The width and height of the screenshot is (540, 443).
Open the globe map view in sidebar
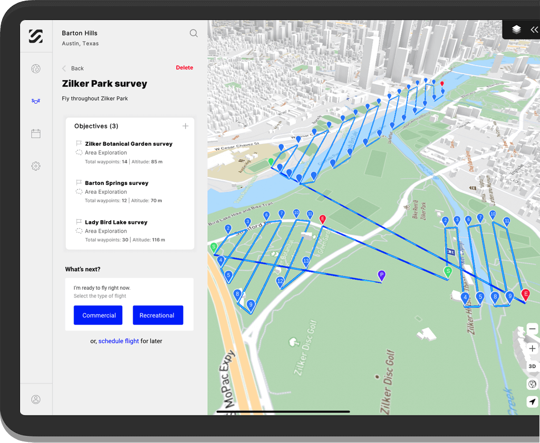[36, 68]
